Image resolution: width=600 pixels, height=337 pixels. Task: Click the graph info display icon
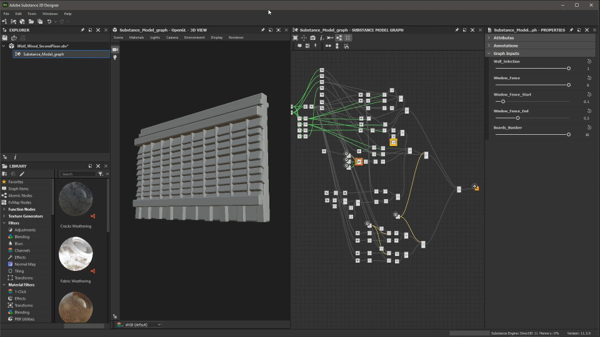pyautogui.click(x=321, y=38)
